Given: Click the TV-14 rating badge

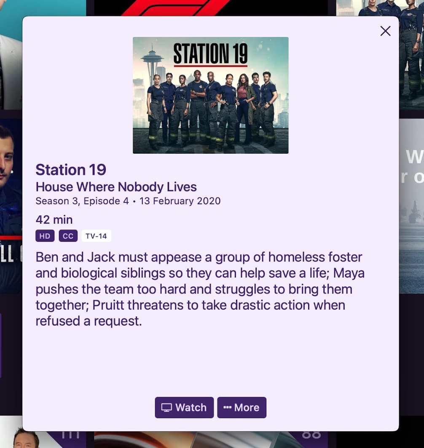Looking at the screenshot, I should (x=97, y=236).
